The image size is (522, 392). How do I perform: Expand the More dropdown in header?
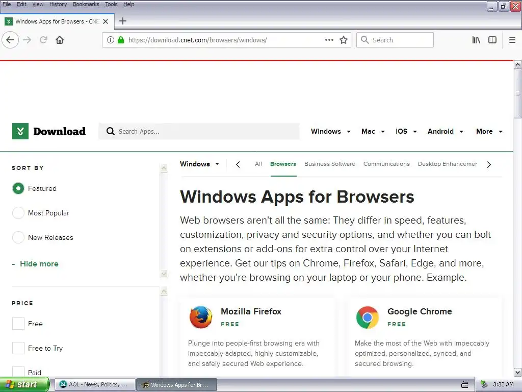point(489,131)
